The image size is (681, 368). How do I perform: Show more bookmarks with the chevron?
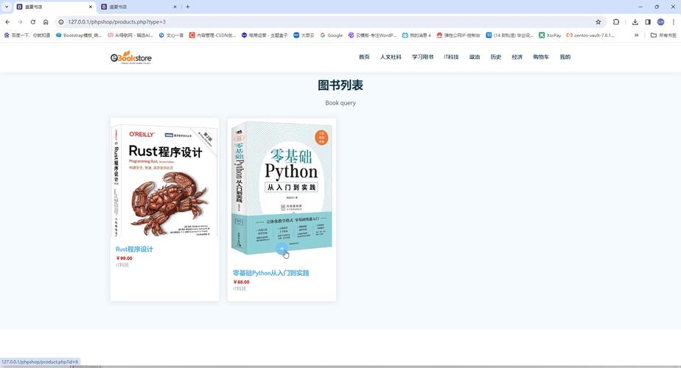[636, 35]
